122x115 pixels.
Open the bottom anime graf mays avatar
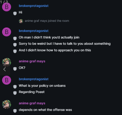(x=7, y=104)
